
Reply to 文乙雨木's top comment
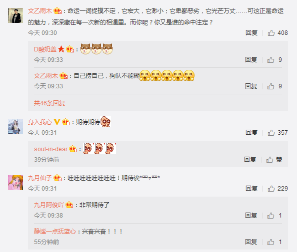251,33
